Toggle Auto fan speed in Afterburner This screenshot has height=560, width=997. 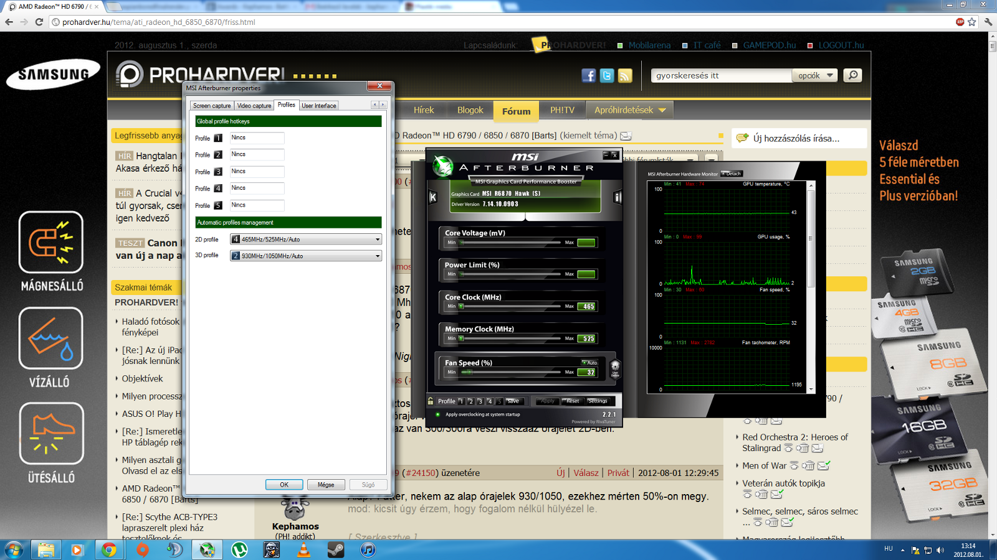pos(589,362)
